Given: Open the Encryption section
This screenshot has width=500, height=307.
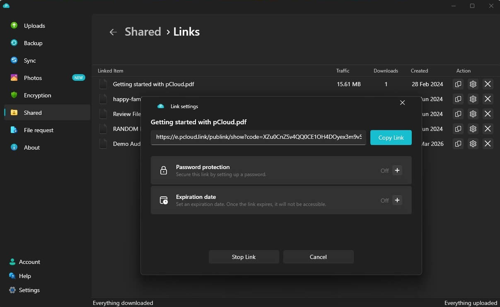Looking at the screenshot, I should click(36, 95).
